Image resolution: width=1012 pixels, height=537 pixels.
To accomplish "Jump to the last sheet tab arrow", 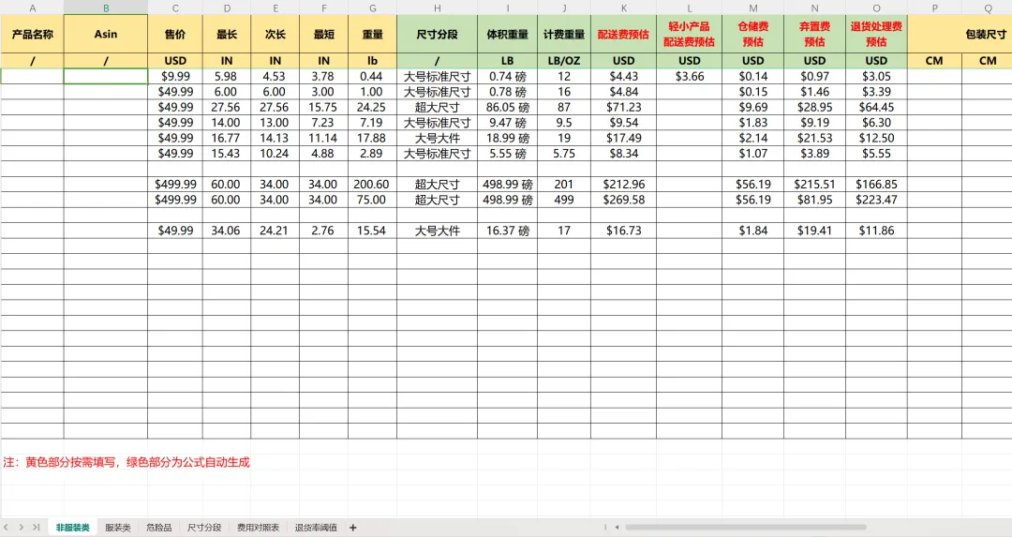I will click(x=37, y=528).
